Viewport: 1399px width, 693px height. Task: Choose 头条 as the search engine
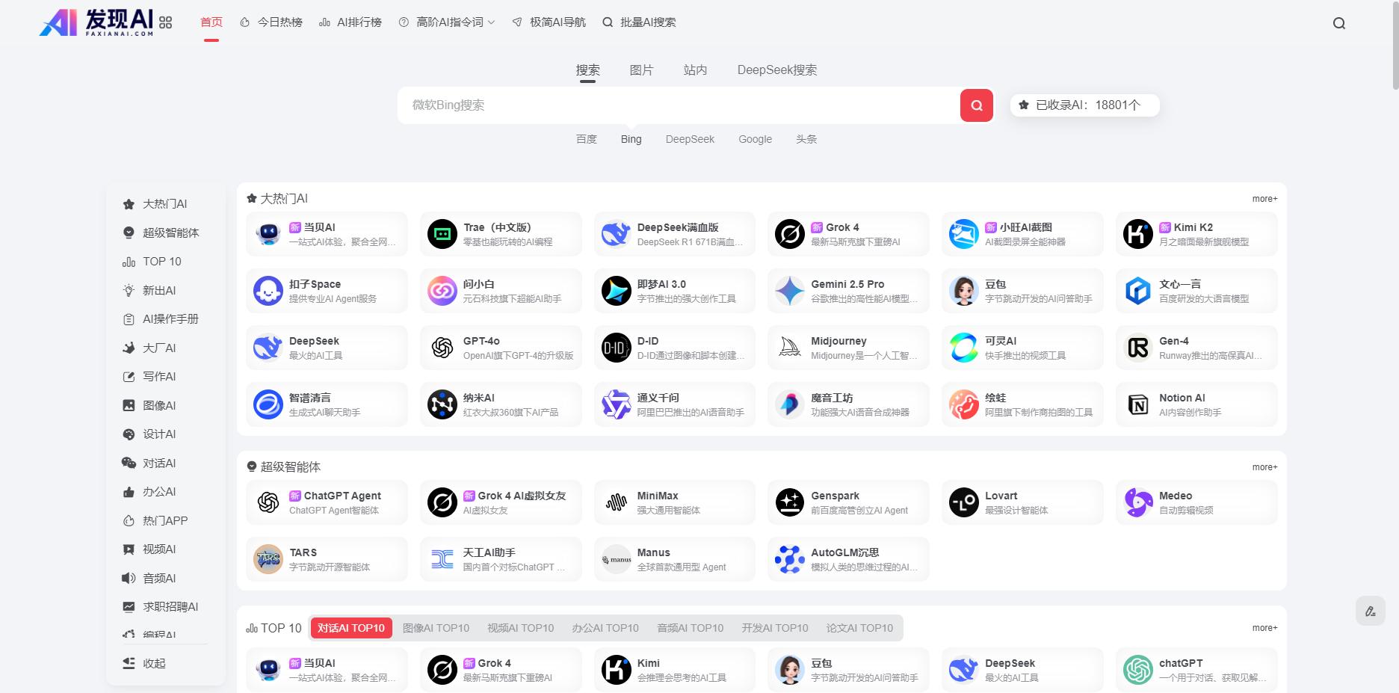(806, 139)
